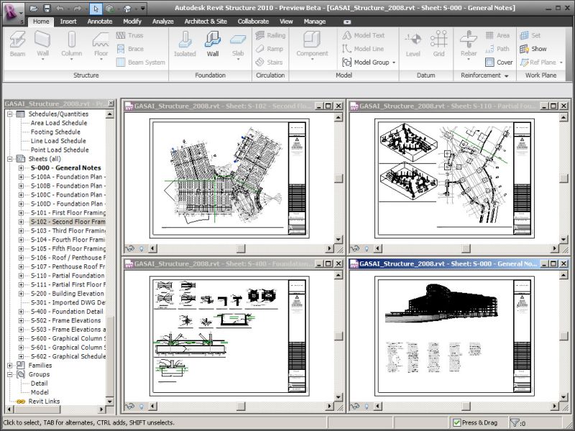Click the Model Text tool
The height and width of the screenshot is (431, 575).
point(364,35)
